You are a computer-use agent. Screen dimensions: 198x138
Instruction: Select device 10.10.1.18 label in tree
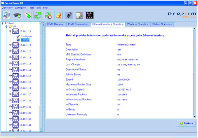click(25, 82)
